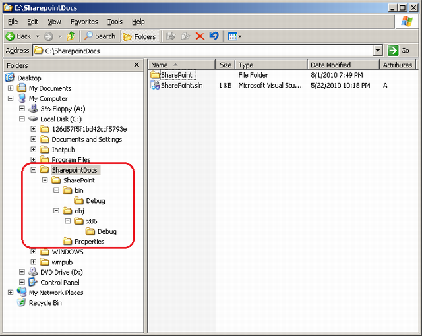Open the Forward history dropdown arrow
Image resolution: width=422 pixels, height=336 pixels.
(x=60, y=36)
